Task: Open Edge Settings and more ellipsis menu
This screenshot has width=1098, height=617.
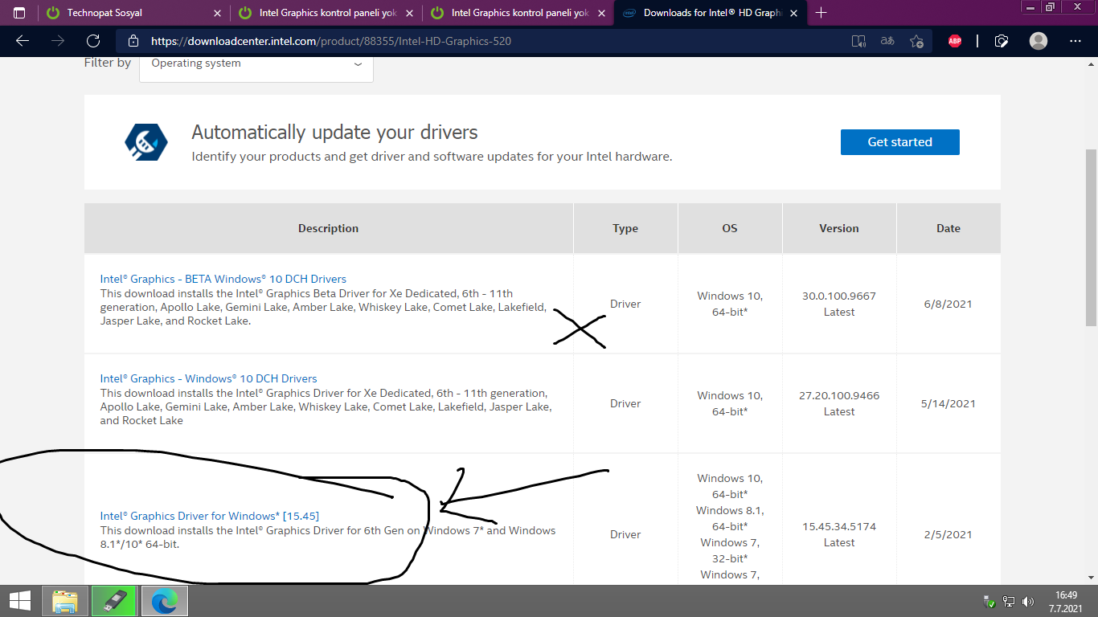Action: pos(1076,41)
